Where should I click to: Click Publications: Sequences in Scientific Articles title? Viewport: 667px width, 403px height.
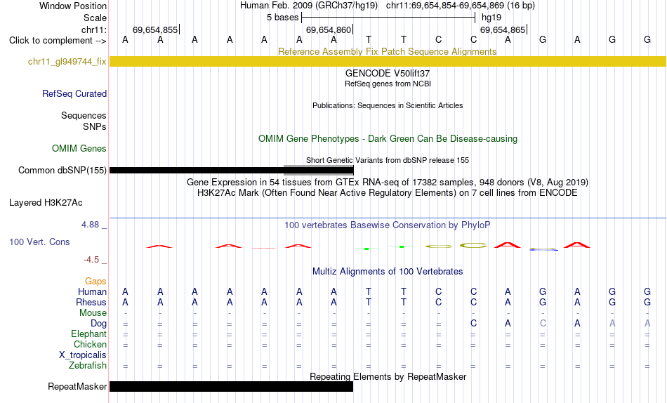388,105
